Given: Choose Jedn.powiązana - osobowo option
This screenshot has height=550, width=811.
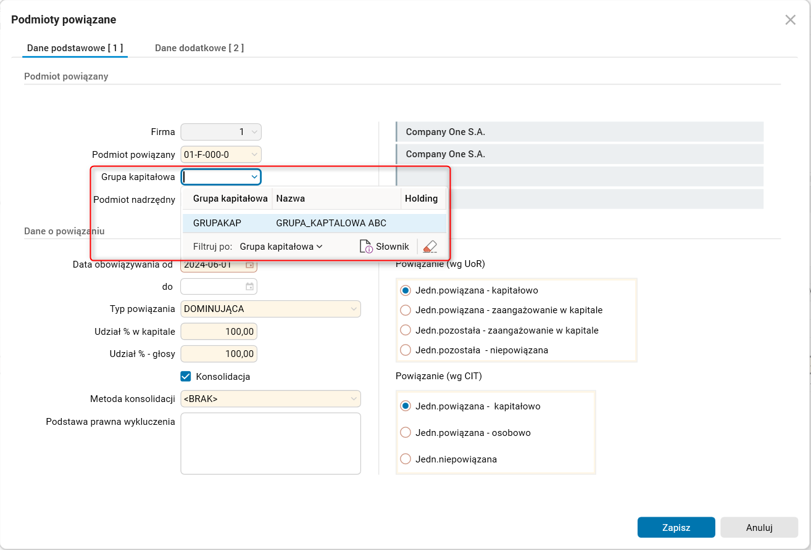Looking at the screenshot, I should 406,433.
